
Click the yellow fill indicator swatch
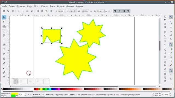pyautogui.click(x=14, y=94)
